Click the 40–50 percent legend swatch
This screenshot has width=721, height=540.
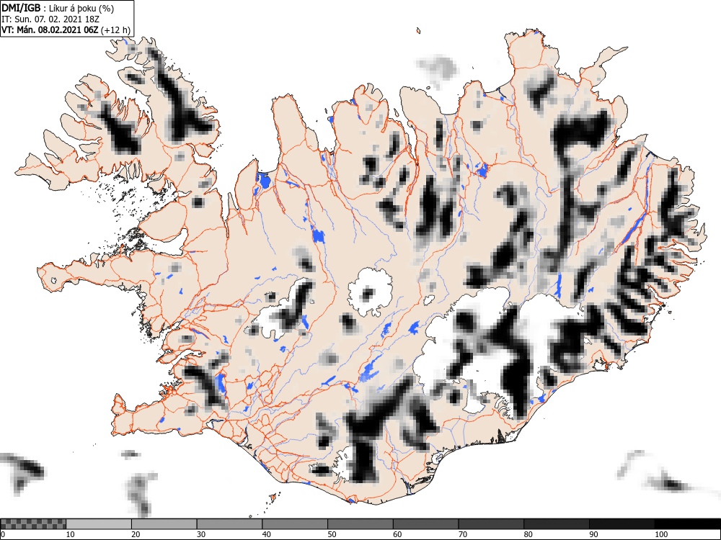(x=294, y=524)
